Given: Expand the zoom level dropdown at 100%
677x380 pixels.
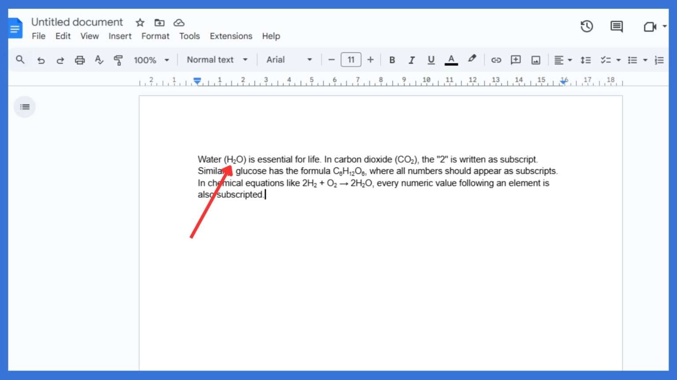Looking at the screenshot, I should (151, 60).
